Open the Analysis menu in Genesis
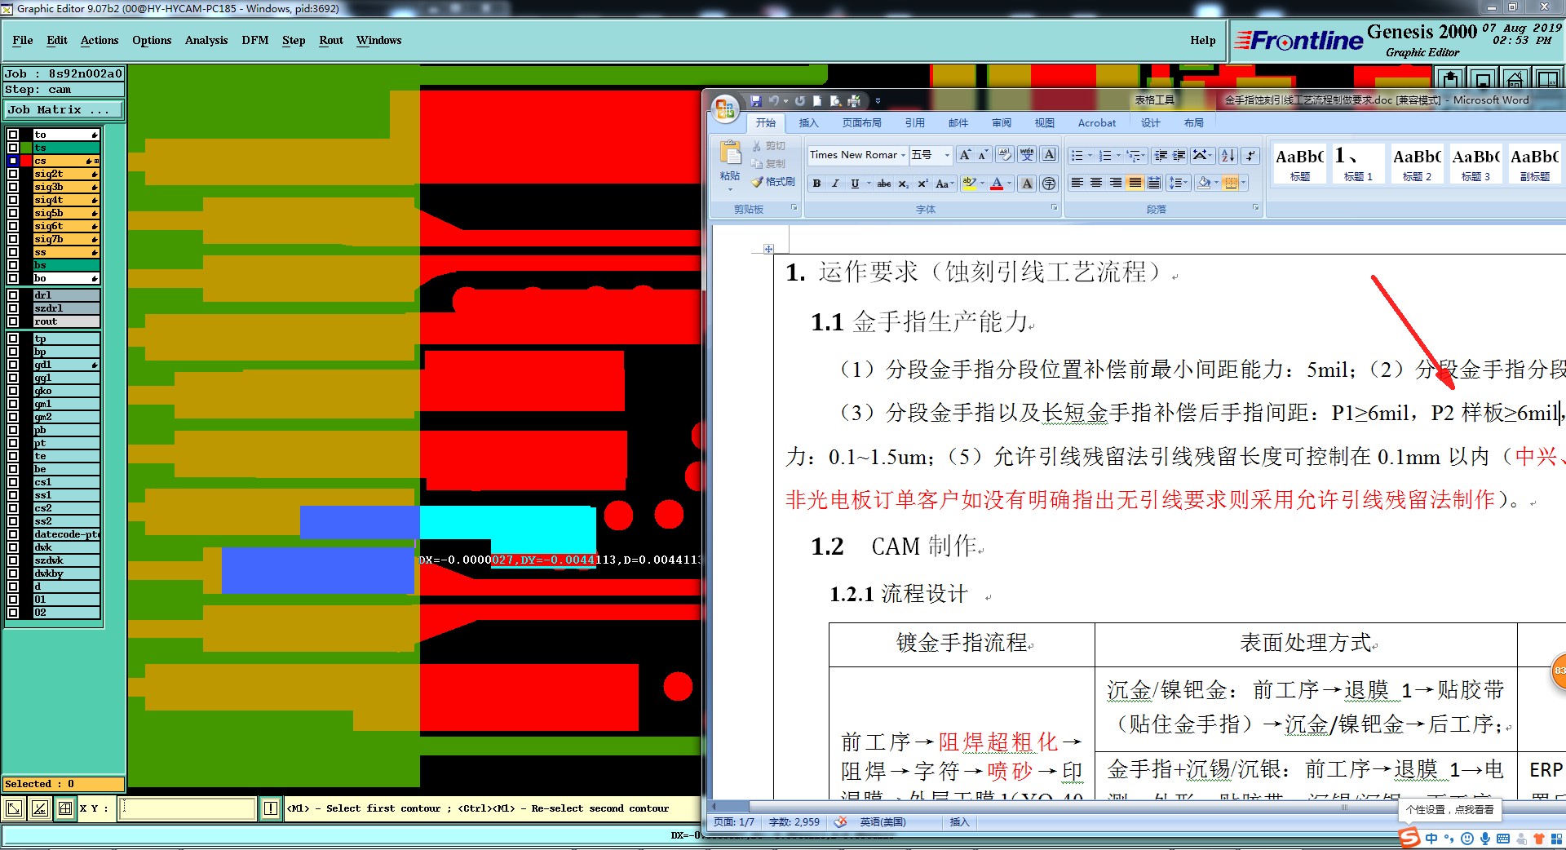 tap(206, 40)
